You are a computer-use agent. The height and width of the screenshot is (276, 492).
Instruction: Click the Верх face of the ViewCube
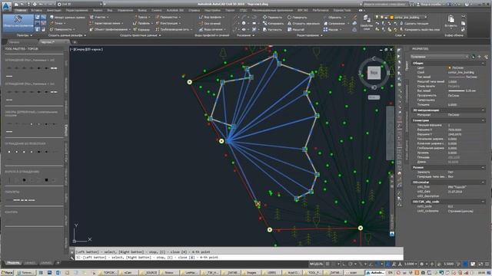374,73
